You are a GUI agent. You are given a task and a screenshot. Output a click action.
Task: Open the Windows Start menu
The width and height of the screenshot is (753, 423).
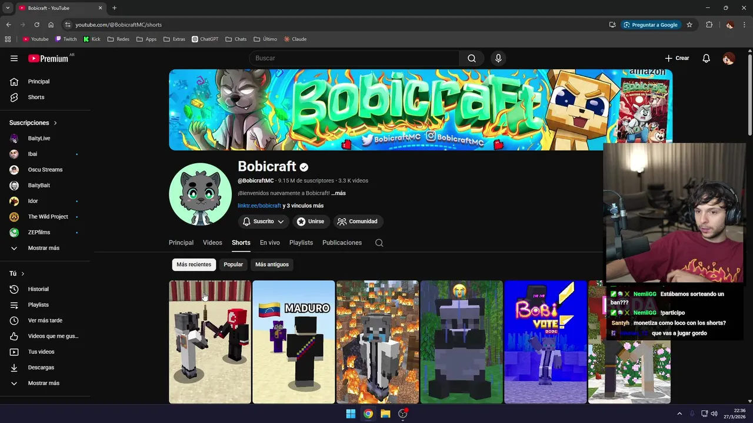pyautogui.click(x=351, y=414)
